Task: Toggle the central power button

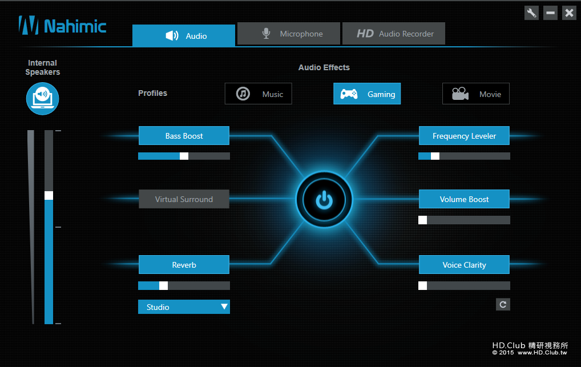Action: click(324, 200)
